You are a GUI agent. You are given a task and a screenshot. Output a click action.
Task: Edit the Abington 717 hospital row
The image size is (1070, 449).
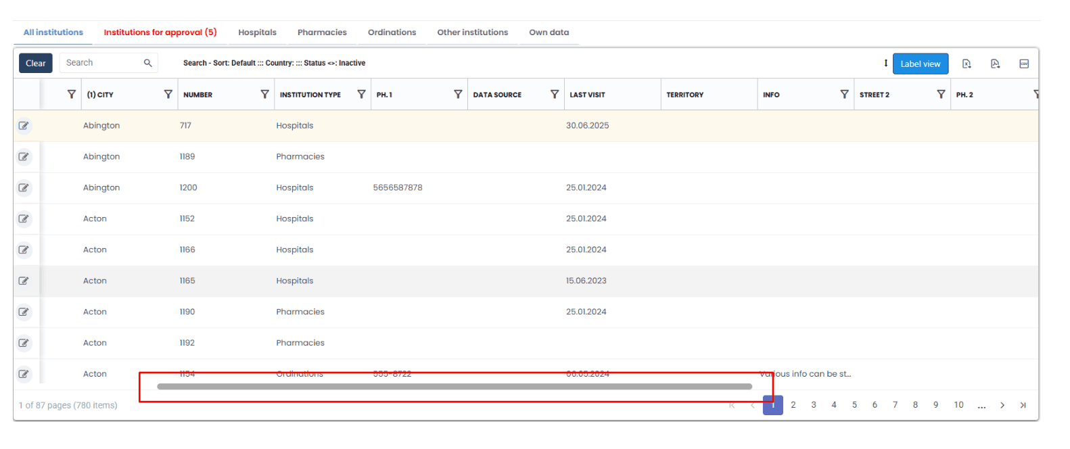pyautogui.click(x=24, y=126)
